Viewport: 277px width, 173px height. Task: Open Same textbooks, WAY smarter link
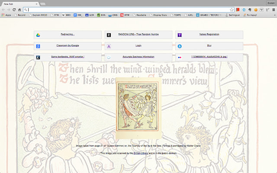tap(68, 57)
